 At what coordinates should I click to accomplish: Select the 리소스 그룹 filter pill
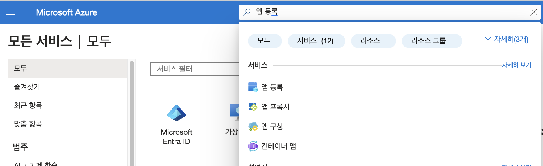[432, 41]
